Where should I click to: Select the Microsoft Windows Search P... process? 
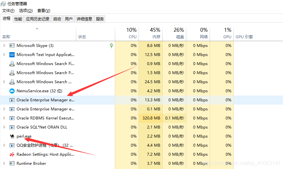pos(141,73)
